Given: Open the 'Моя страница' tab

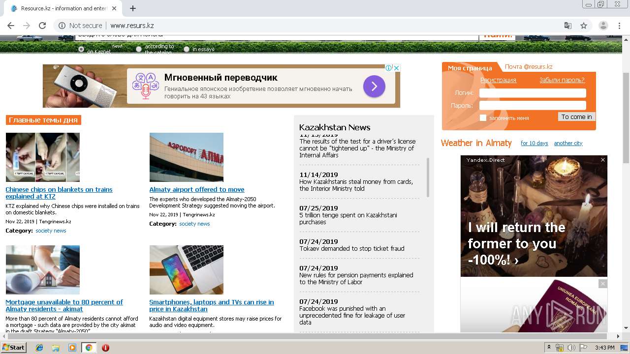Looking at the screenshot, I should click(x=470, y=68).
